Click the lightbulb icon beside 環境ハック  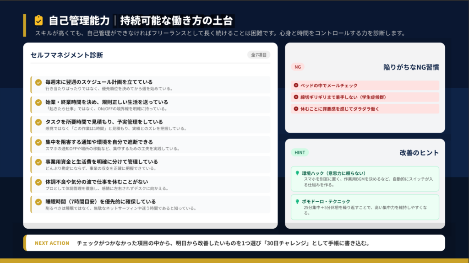(297, 173)
